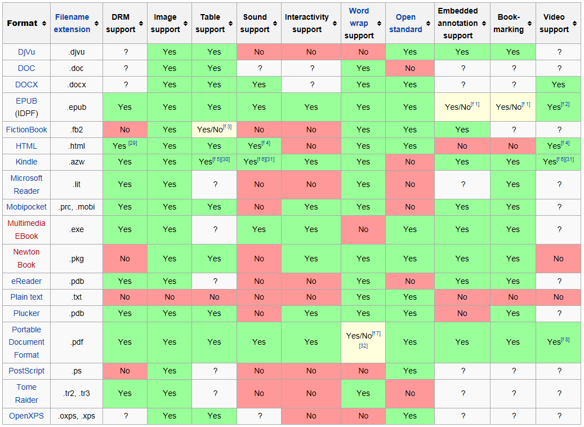584x427 pixels.
Task: Open the HTML format link
Action: tap(26, 146)
